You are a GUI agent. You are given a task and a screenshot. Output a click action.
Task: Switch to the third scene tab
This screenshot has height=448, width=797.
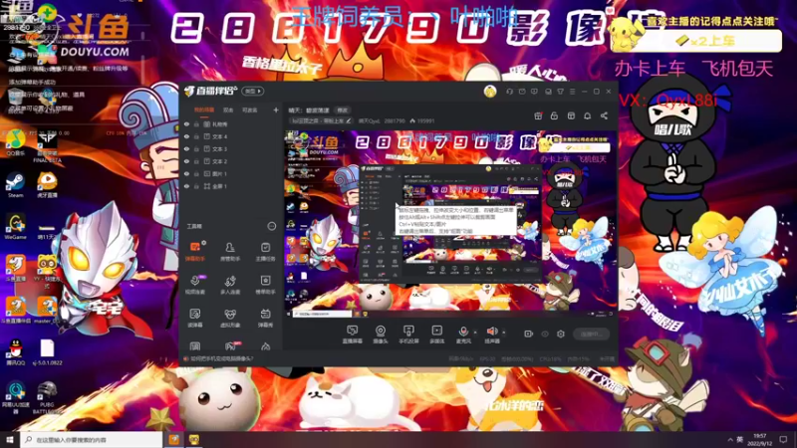pyautogui.click(x=250, y=110)
